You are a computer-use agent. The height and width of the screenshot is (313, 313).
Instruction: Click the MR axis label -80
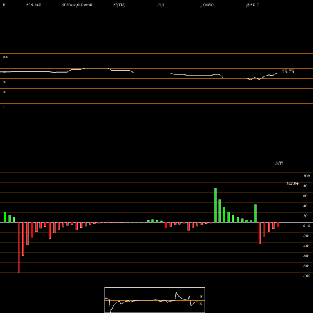pyautogui.click(x=305, y=266)
